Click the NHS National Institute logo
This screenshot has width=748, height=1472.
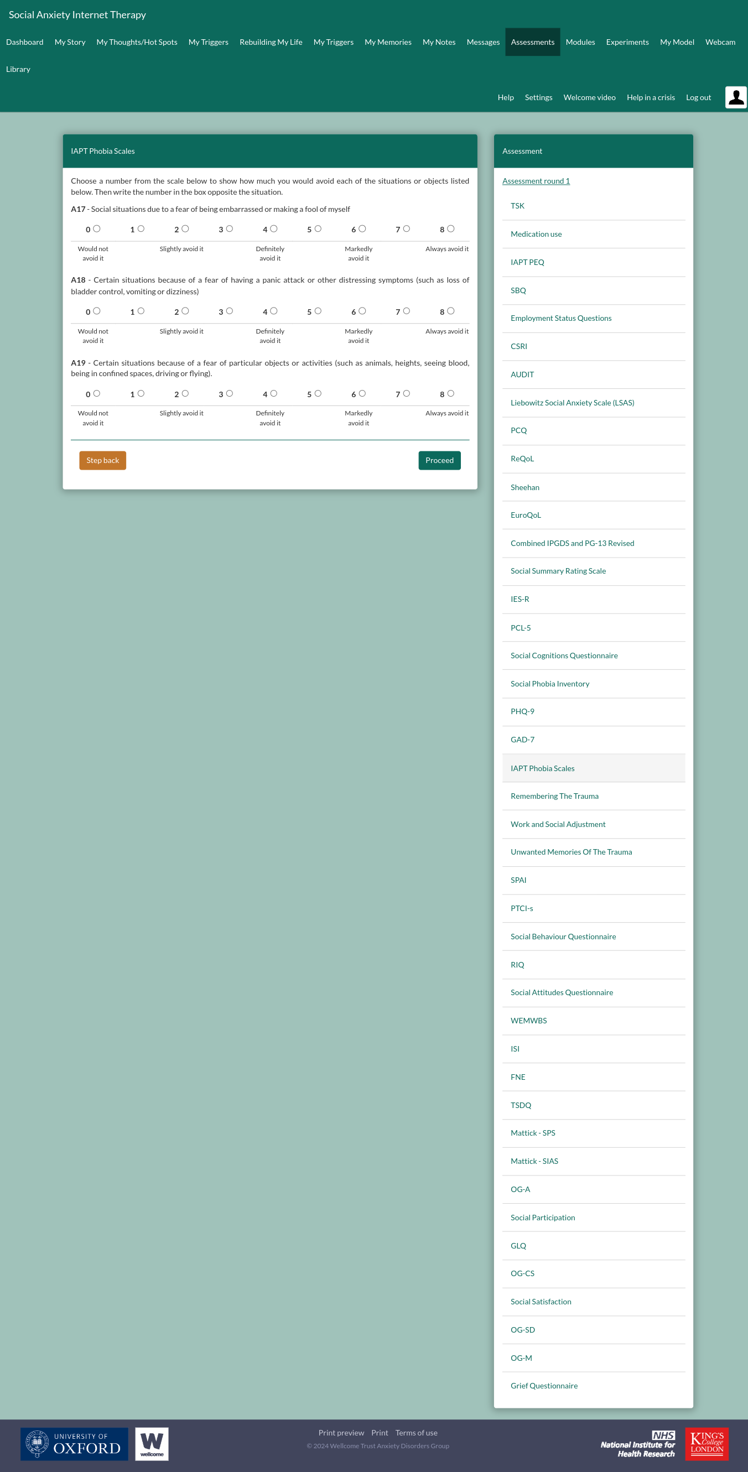pos(638,1443)
